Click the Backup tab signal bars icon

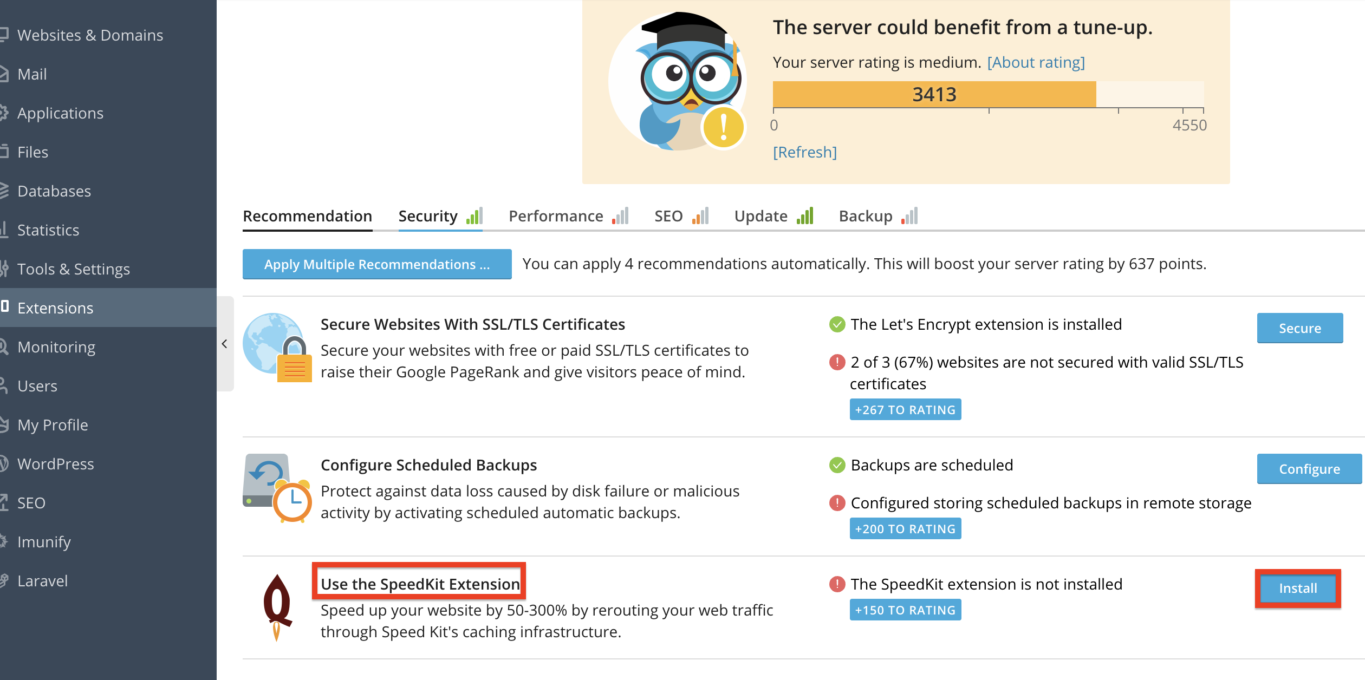point(909,216)
